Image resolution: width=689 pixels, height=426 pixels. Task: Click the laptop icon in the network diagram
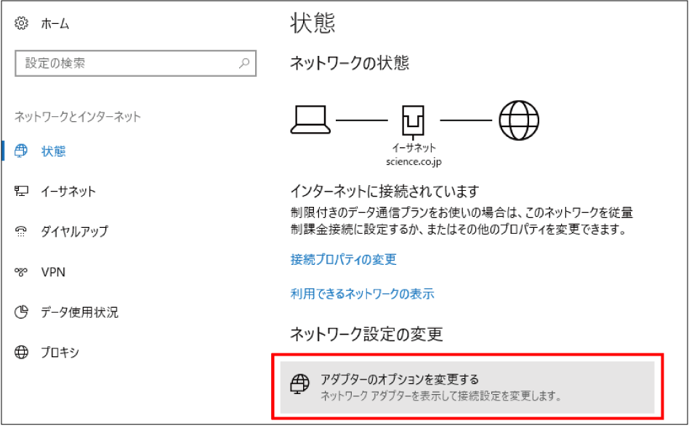pyautogui.click(x=310, y=120)
